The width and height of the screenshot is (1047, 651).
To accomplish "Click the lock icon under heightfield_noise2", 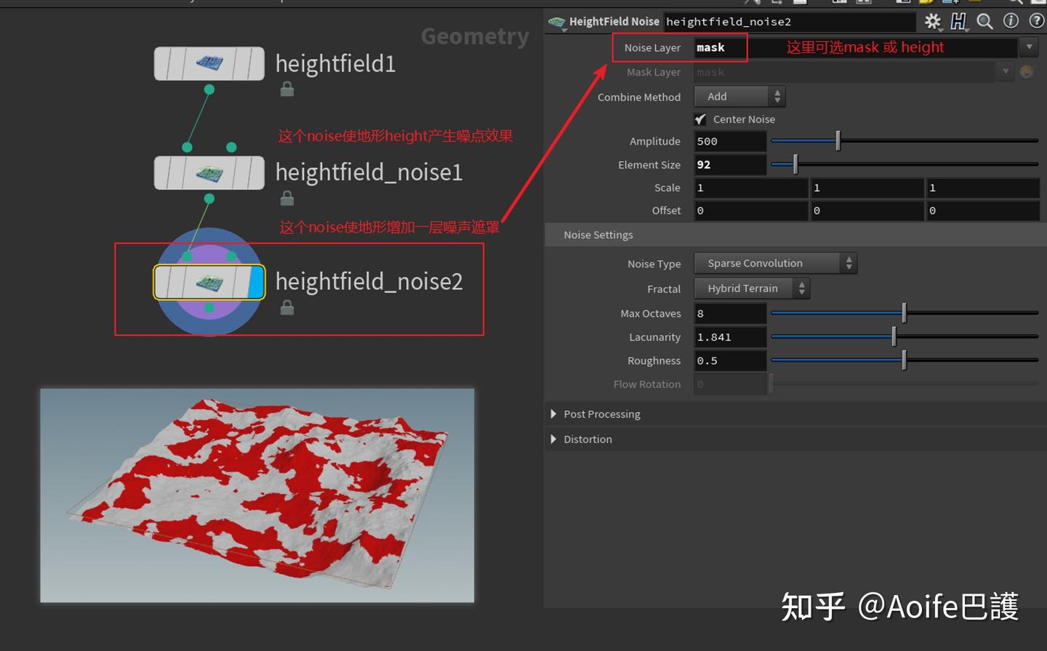I will tap(286, 307).
